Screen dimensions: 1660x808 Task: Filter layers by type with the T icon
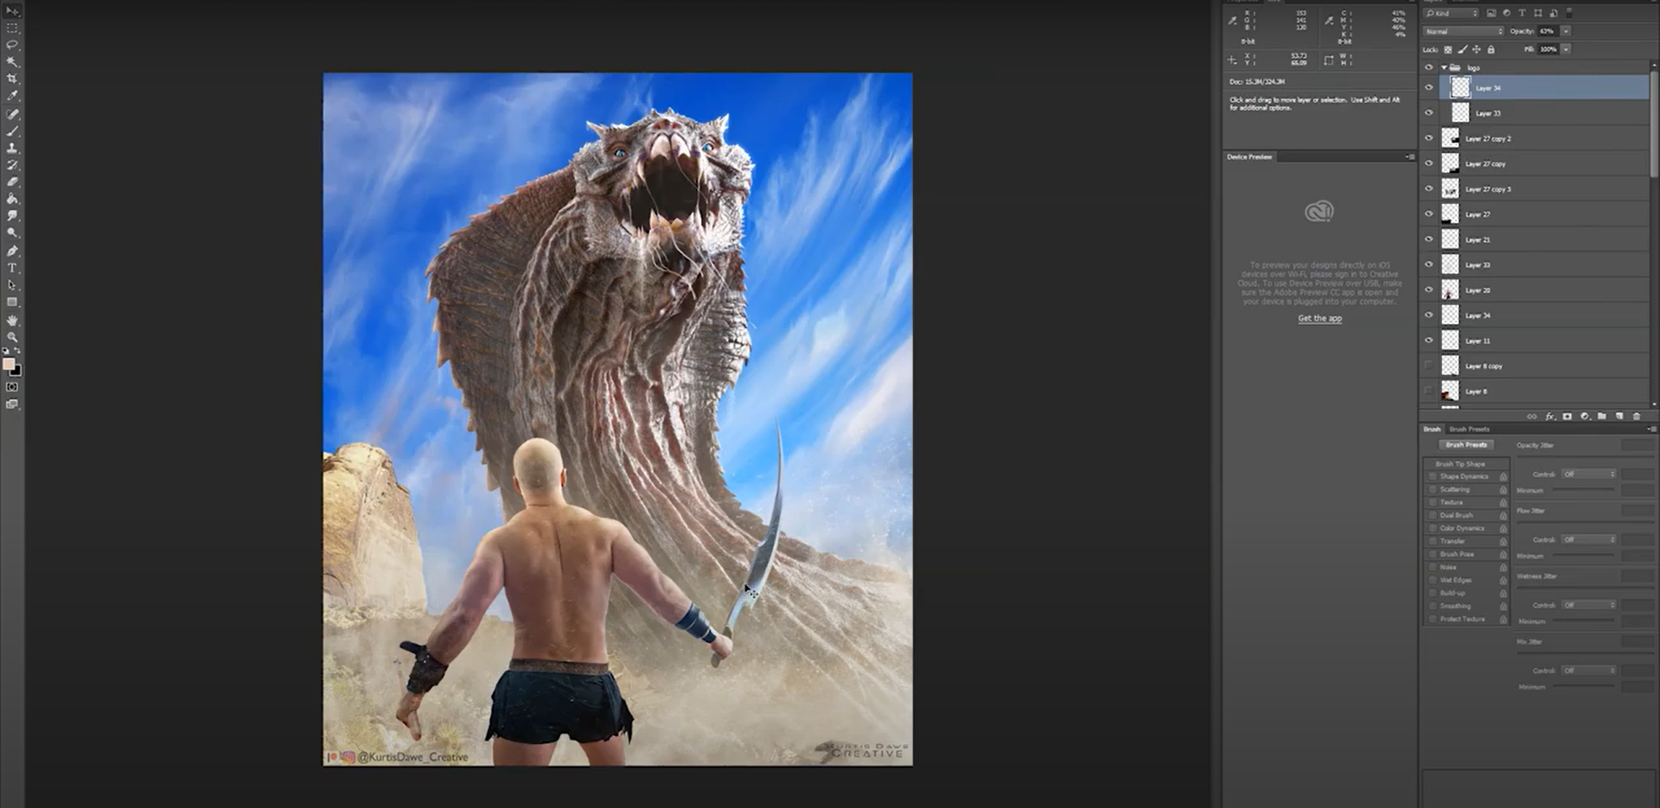tap(1523, 14)
